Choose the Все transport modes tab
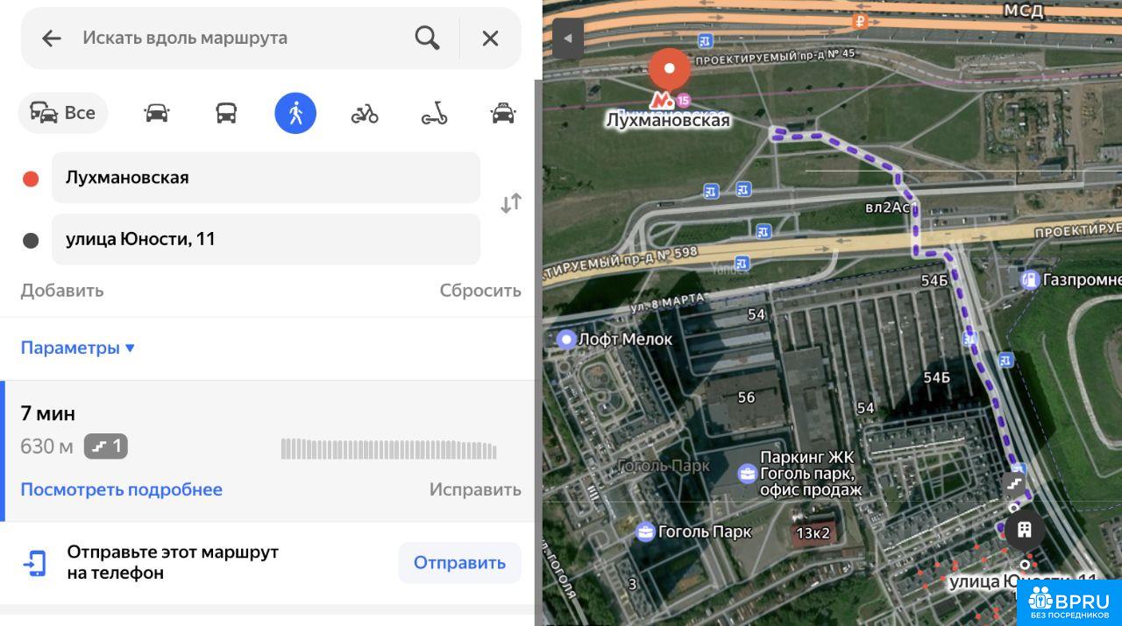Screen dimensions: 1122x626 coord(63,113)
